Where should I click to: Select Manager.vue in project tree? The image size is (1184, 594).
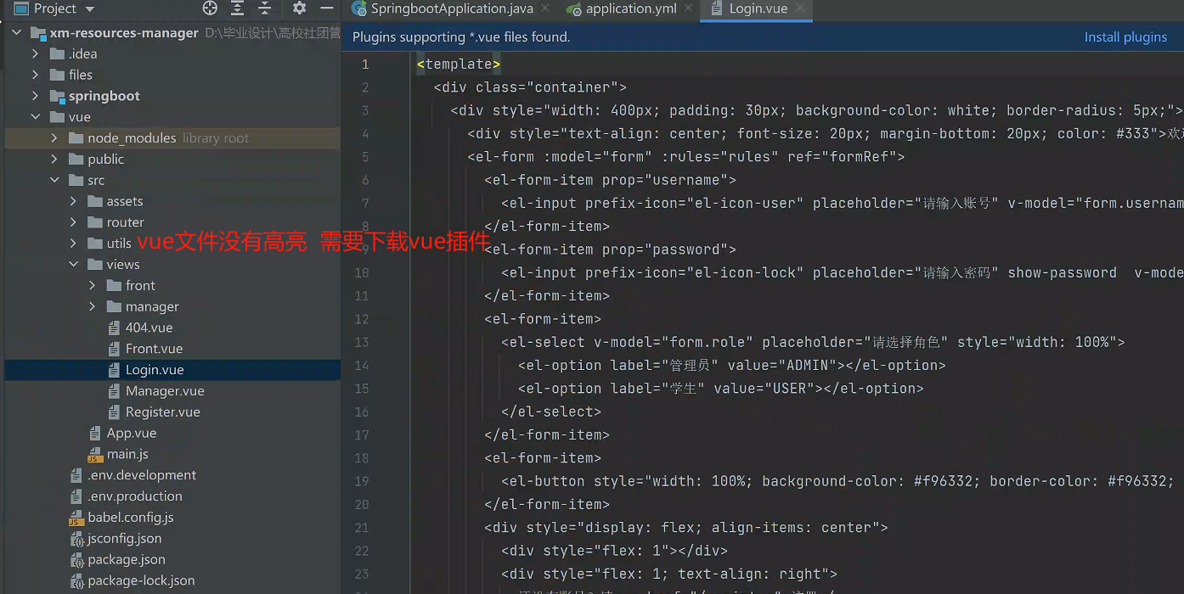(165, 391)
